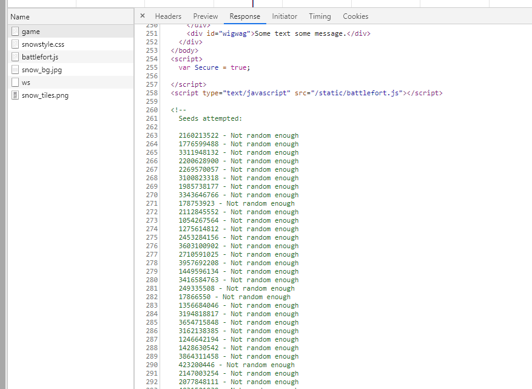Click seed 17866550 line
Viewport: 532px width, 389px height.
pos(234,297)
